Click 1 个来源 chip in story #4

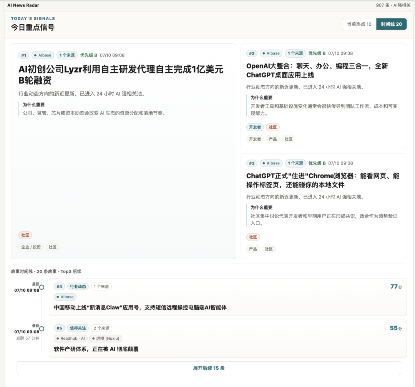tap(101, 286)
